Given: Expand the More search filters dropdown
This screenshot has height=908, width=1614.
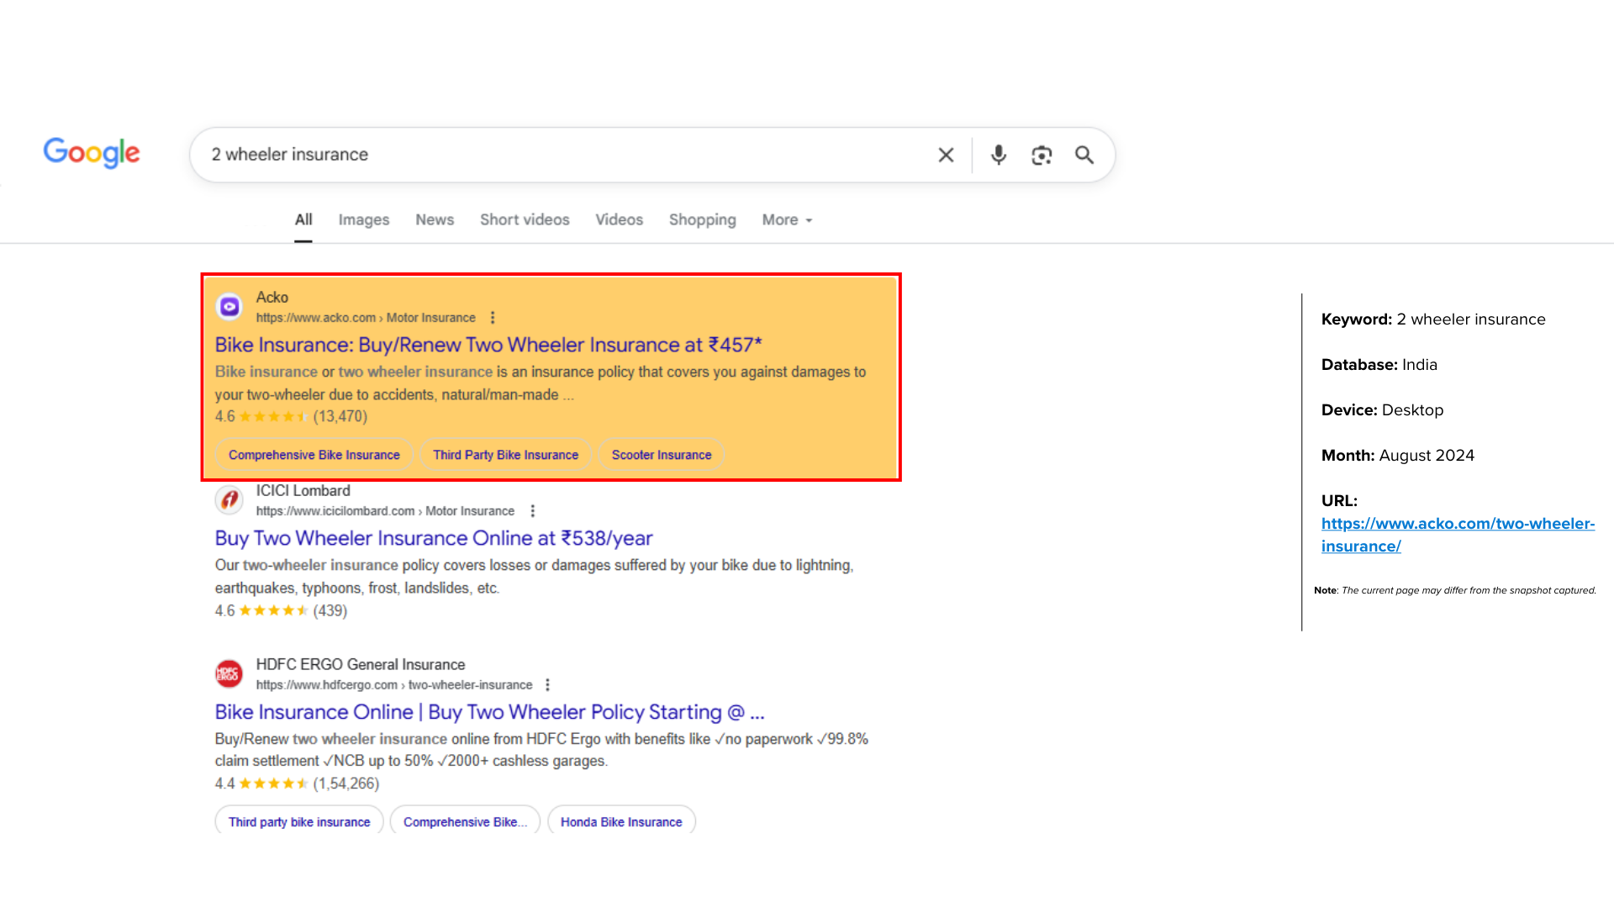Looking at the screenshot, I should pos(787,220).
